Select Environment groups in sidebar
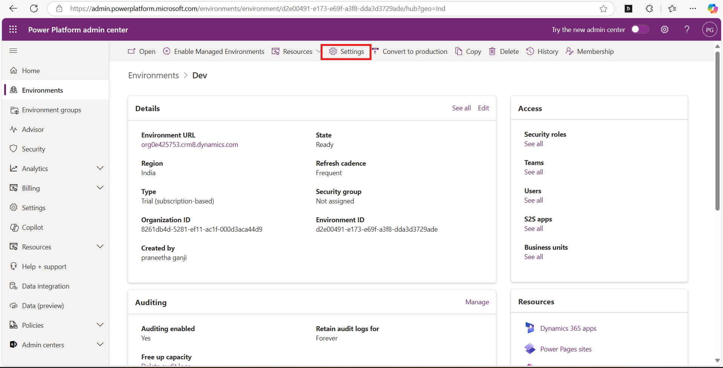723x368 pixels. click(51, 110)
